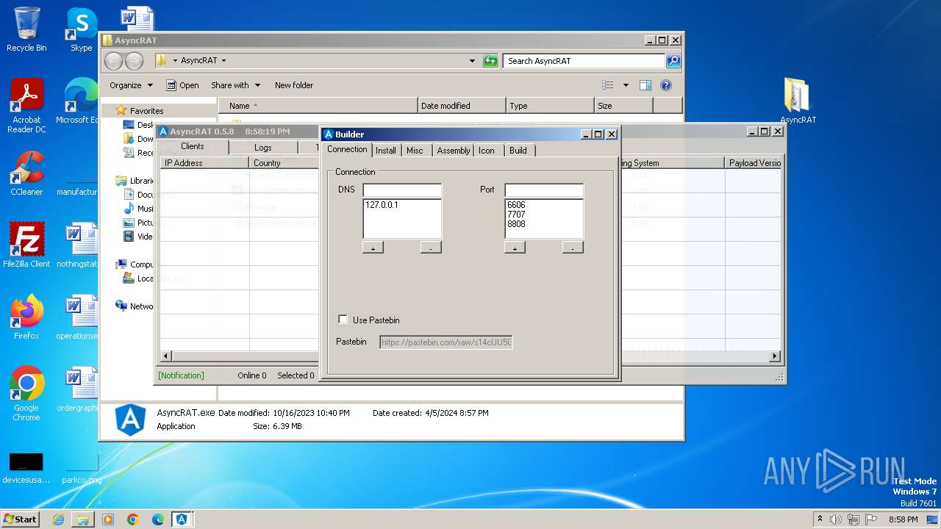
Task: Toggle the preview pane icon
Action: [x=645, y=85]
